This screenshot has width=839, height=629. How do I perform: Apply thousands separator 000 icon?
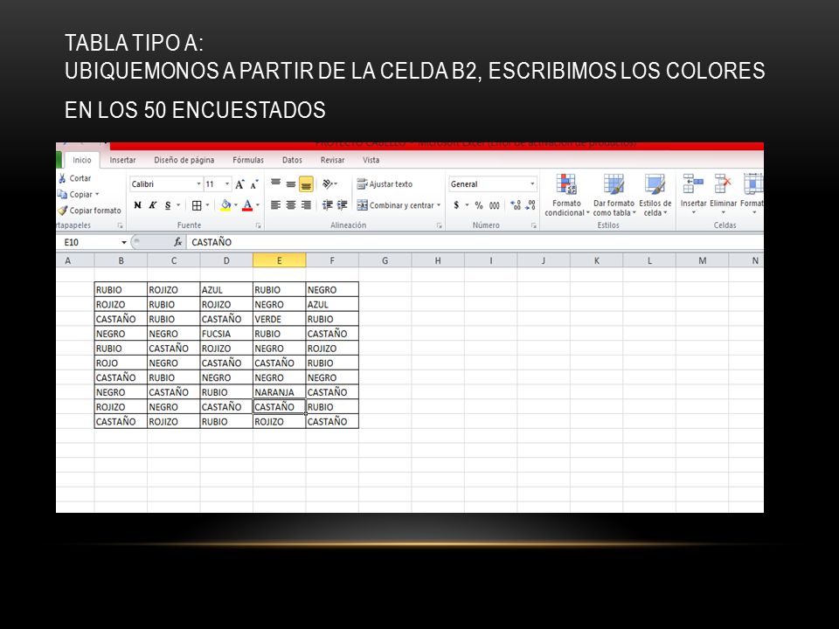[x=495, y=205]
